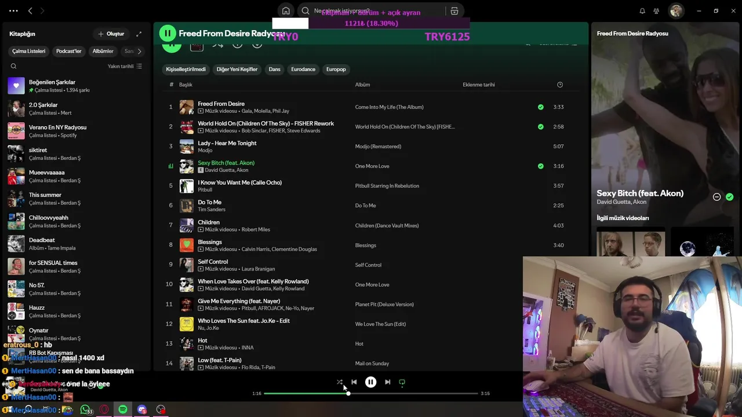Open Discord in the taskbar
Viewport: 742px width, 417px height.
click(142, 409)
